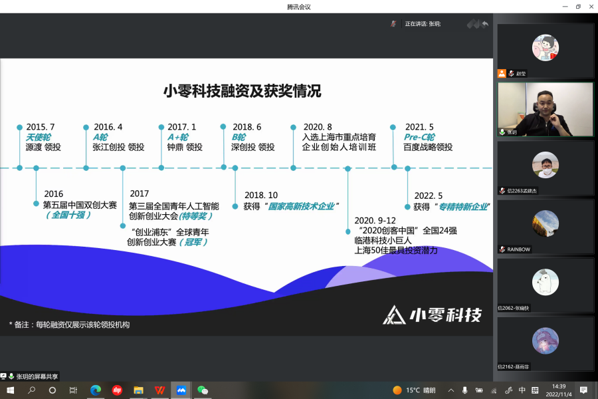Click the 2020. 9-12 date on the timeline
The width and height of the screenshot is (598, 399).
click(375, 221)
